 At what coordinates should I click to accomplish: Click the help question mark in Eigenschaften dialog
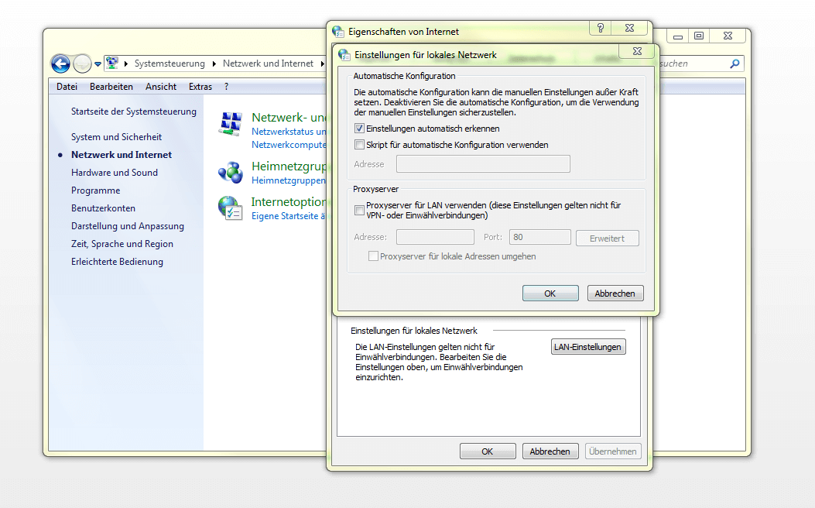coord(601,28)
